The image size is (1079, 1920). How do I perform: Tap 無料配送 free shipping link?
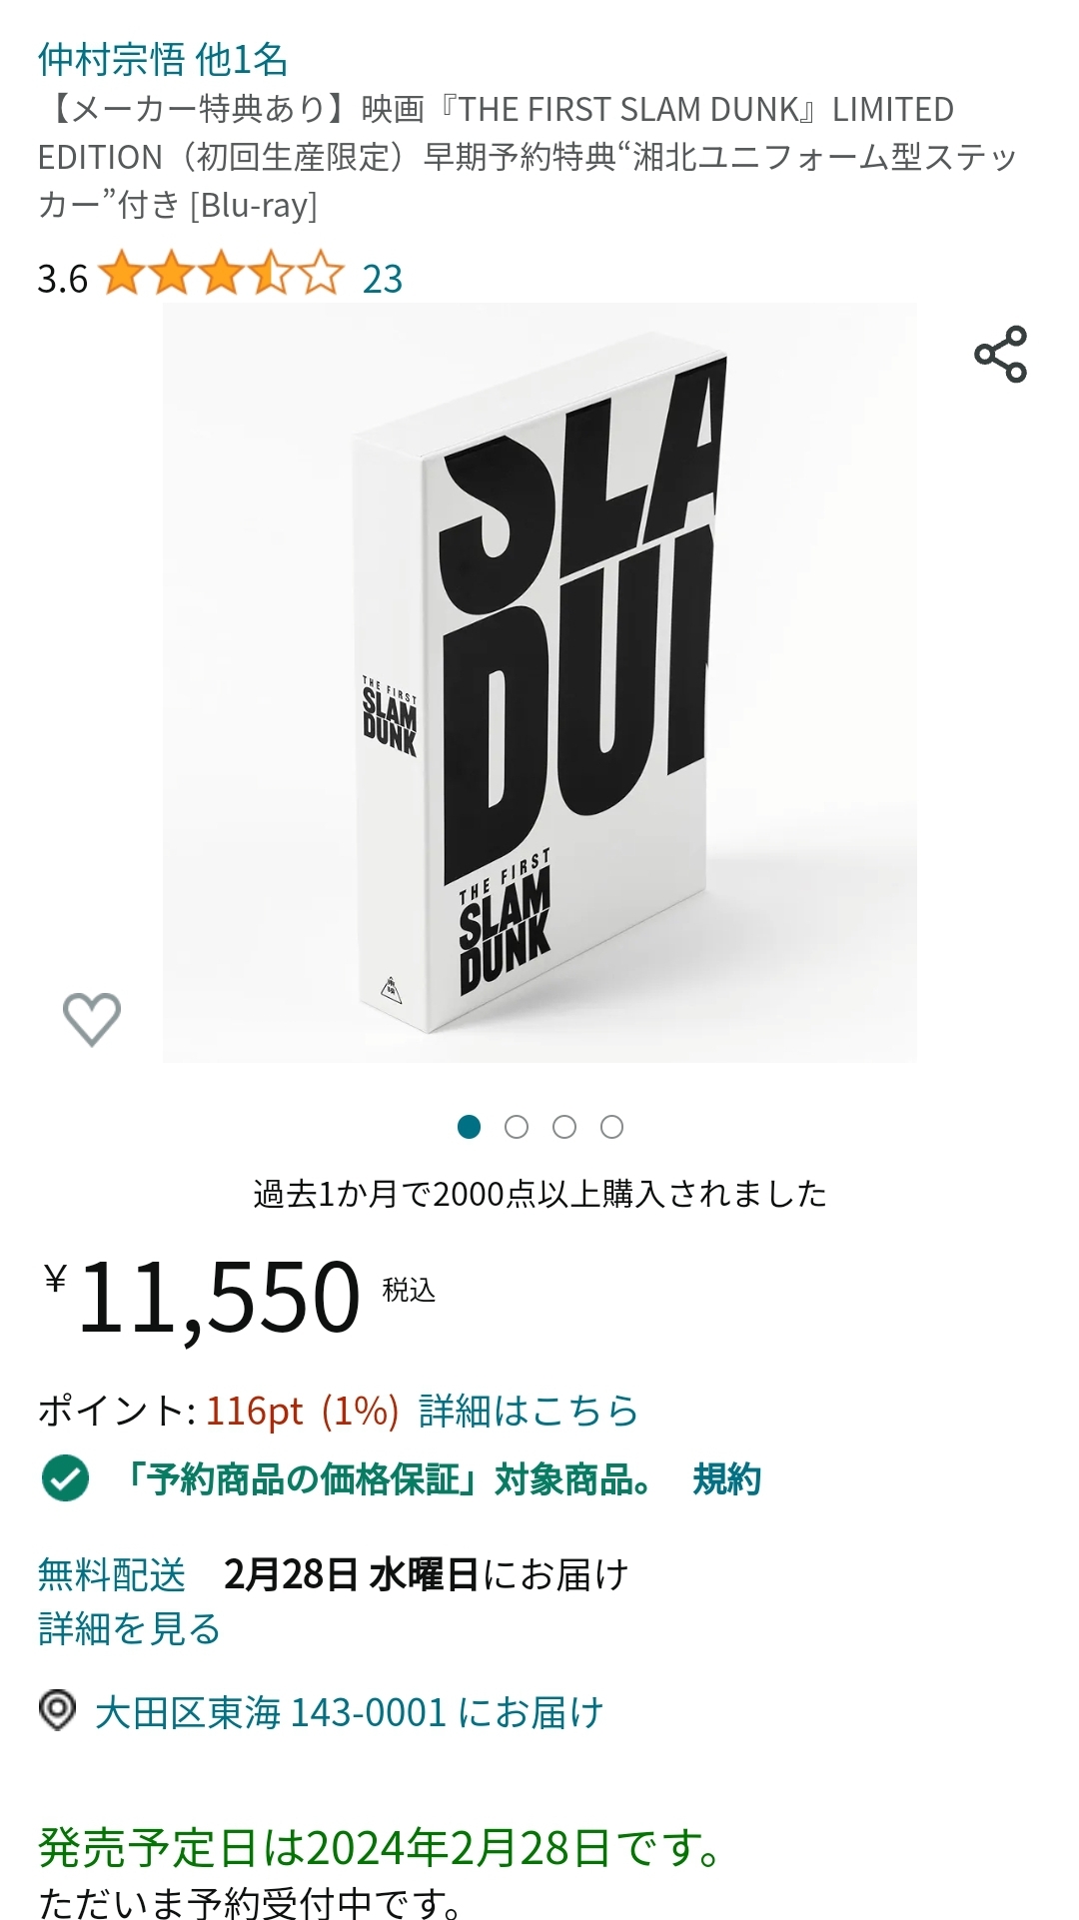point(112,1574)
